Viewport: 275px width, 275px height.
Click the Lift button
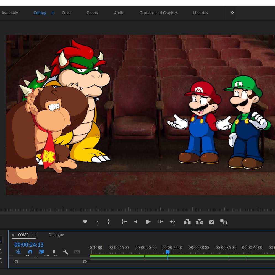point(187,222)
